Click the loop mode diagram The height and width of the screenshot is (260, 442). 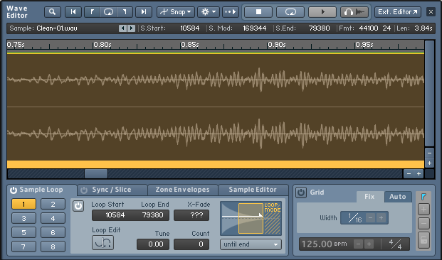(251, 218)
